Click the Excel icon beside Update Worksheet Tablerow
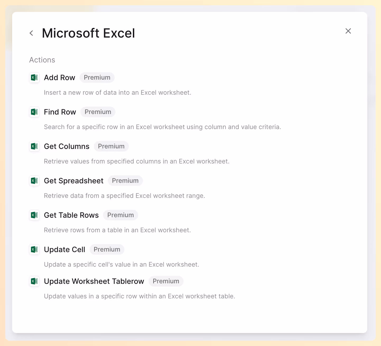Screen dimensions: 381x346 [x=34, y=281]
